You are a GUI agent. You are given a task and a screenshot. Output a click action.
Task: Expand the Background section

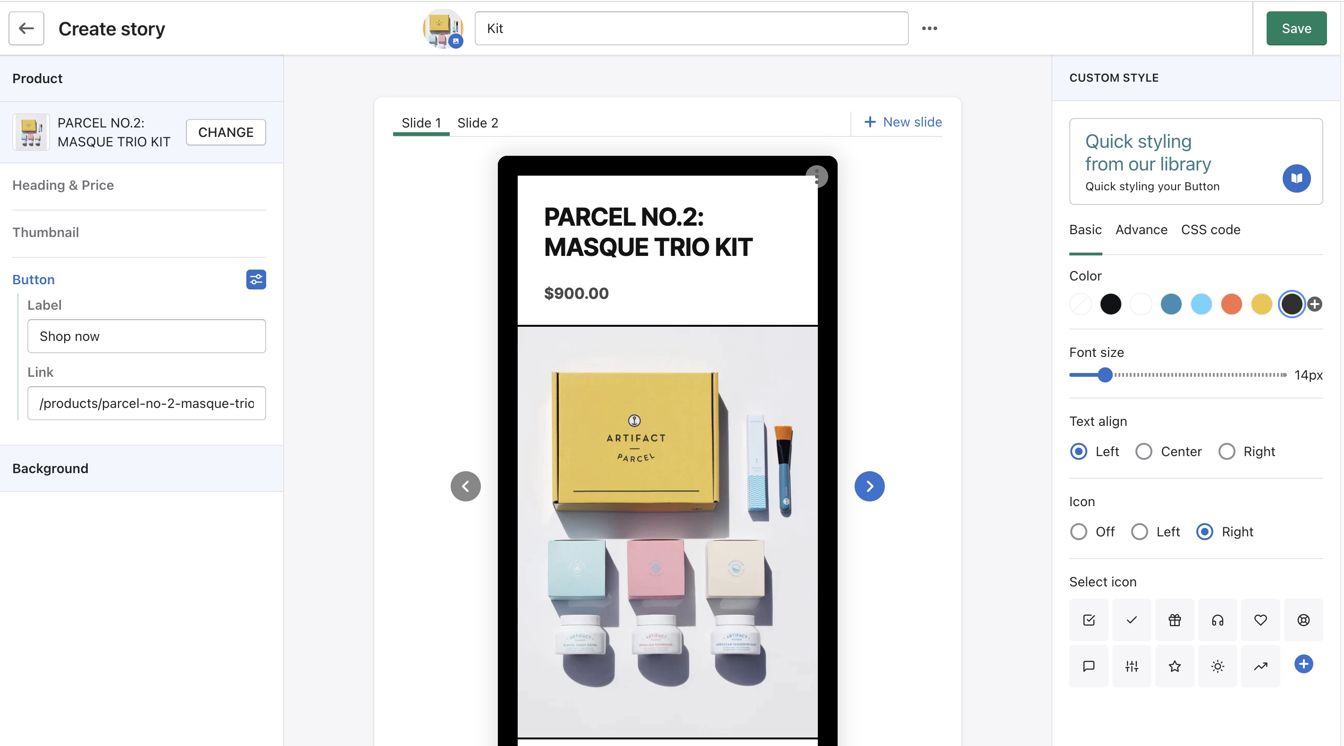50,468
